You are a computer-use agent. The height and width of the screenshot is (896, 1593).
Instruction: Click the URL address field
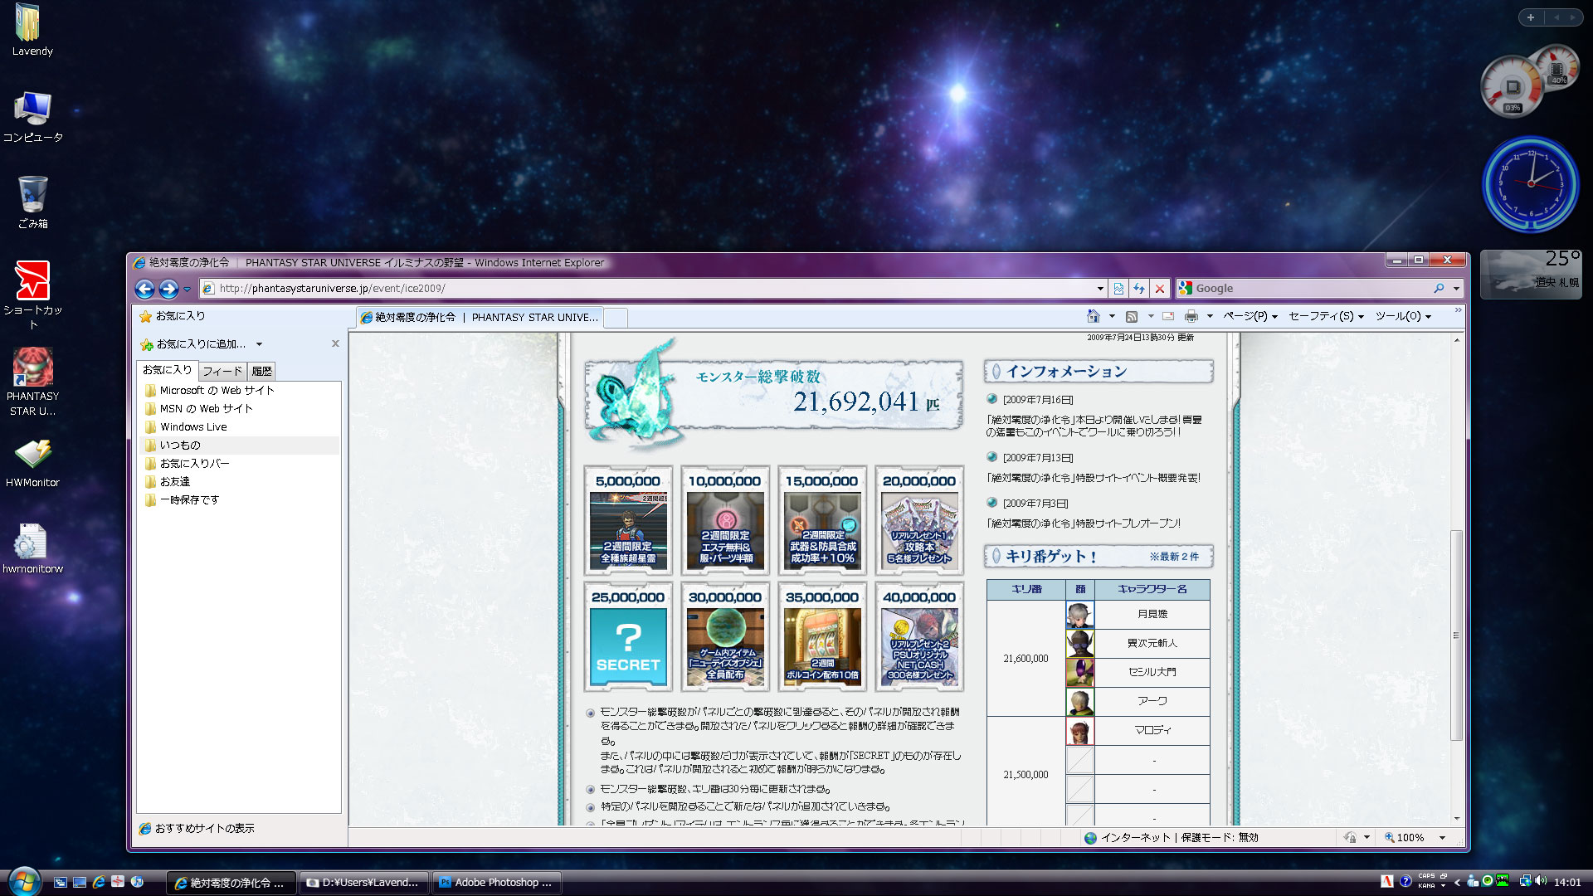pos(655,289)
